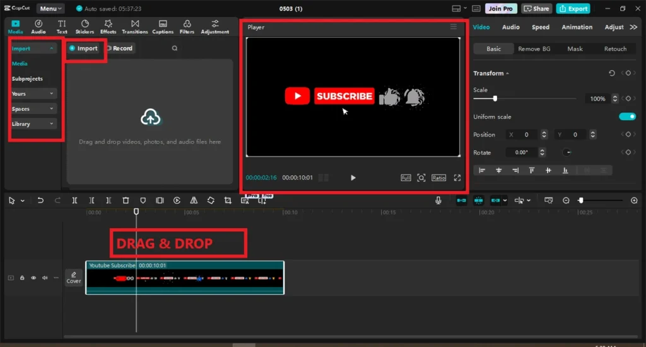Toggle auto snapping in timeline toolbar
Screen dimensions: 646x347
(x=478, y=200)
